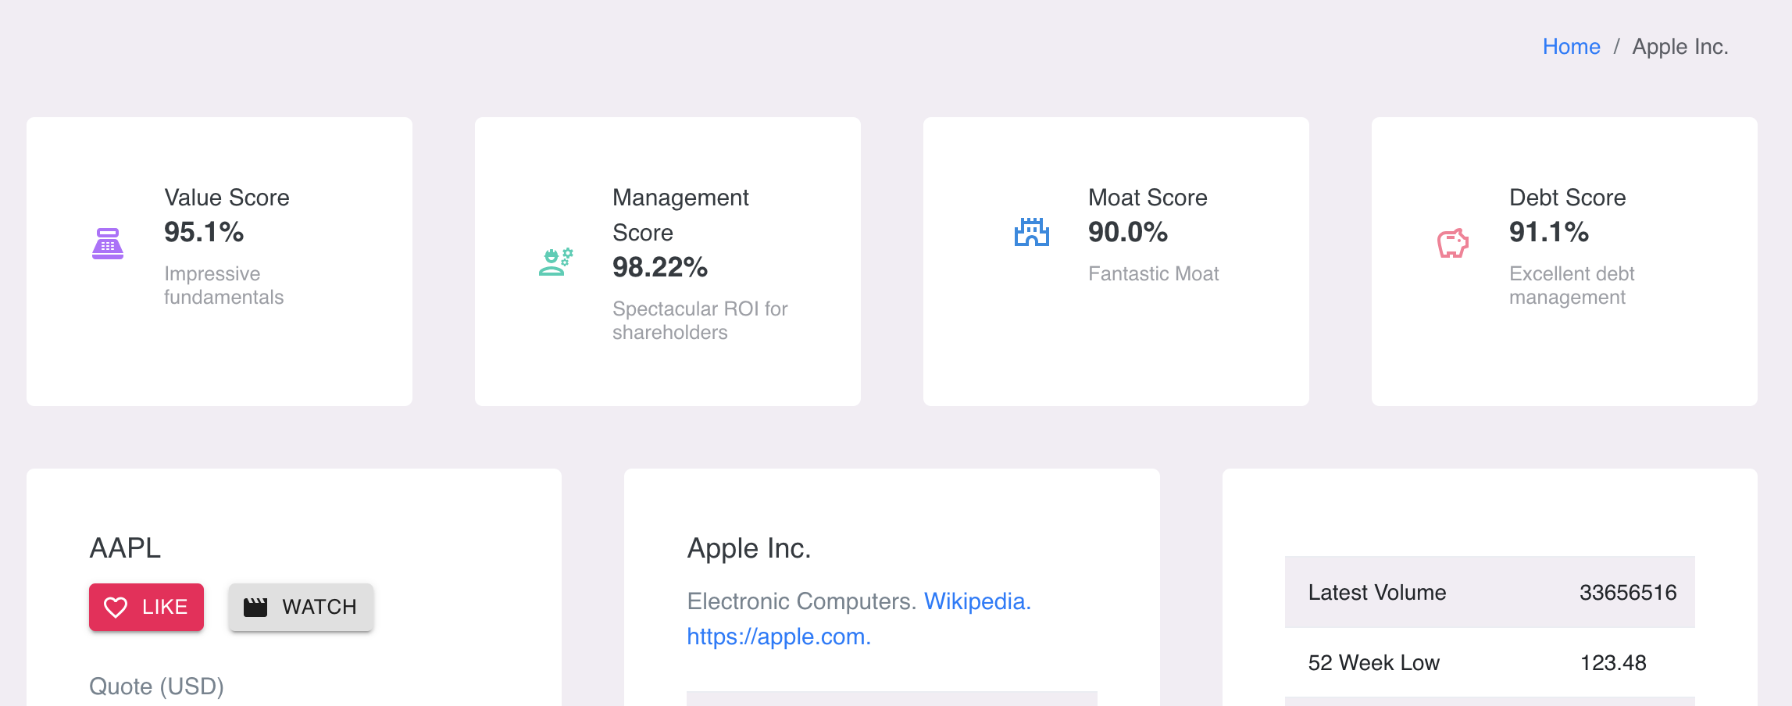This screenshot has width=1792, height=706.
Task: Click the purple Value Score register icon
Action: coord(108,244)
